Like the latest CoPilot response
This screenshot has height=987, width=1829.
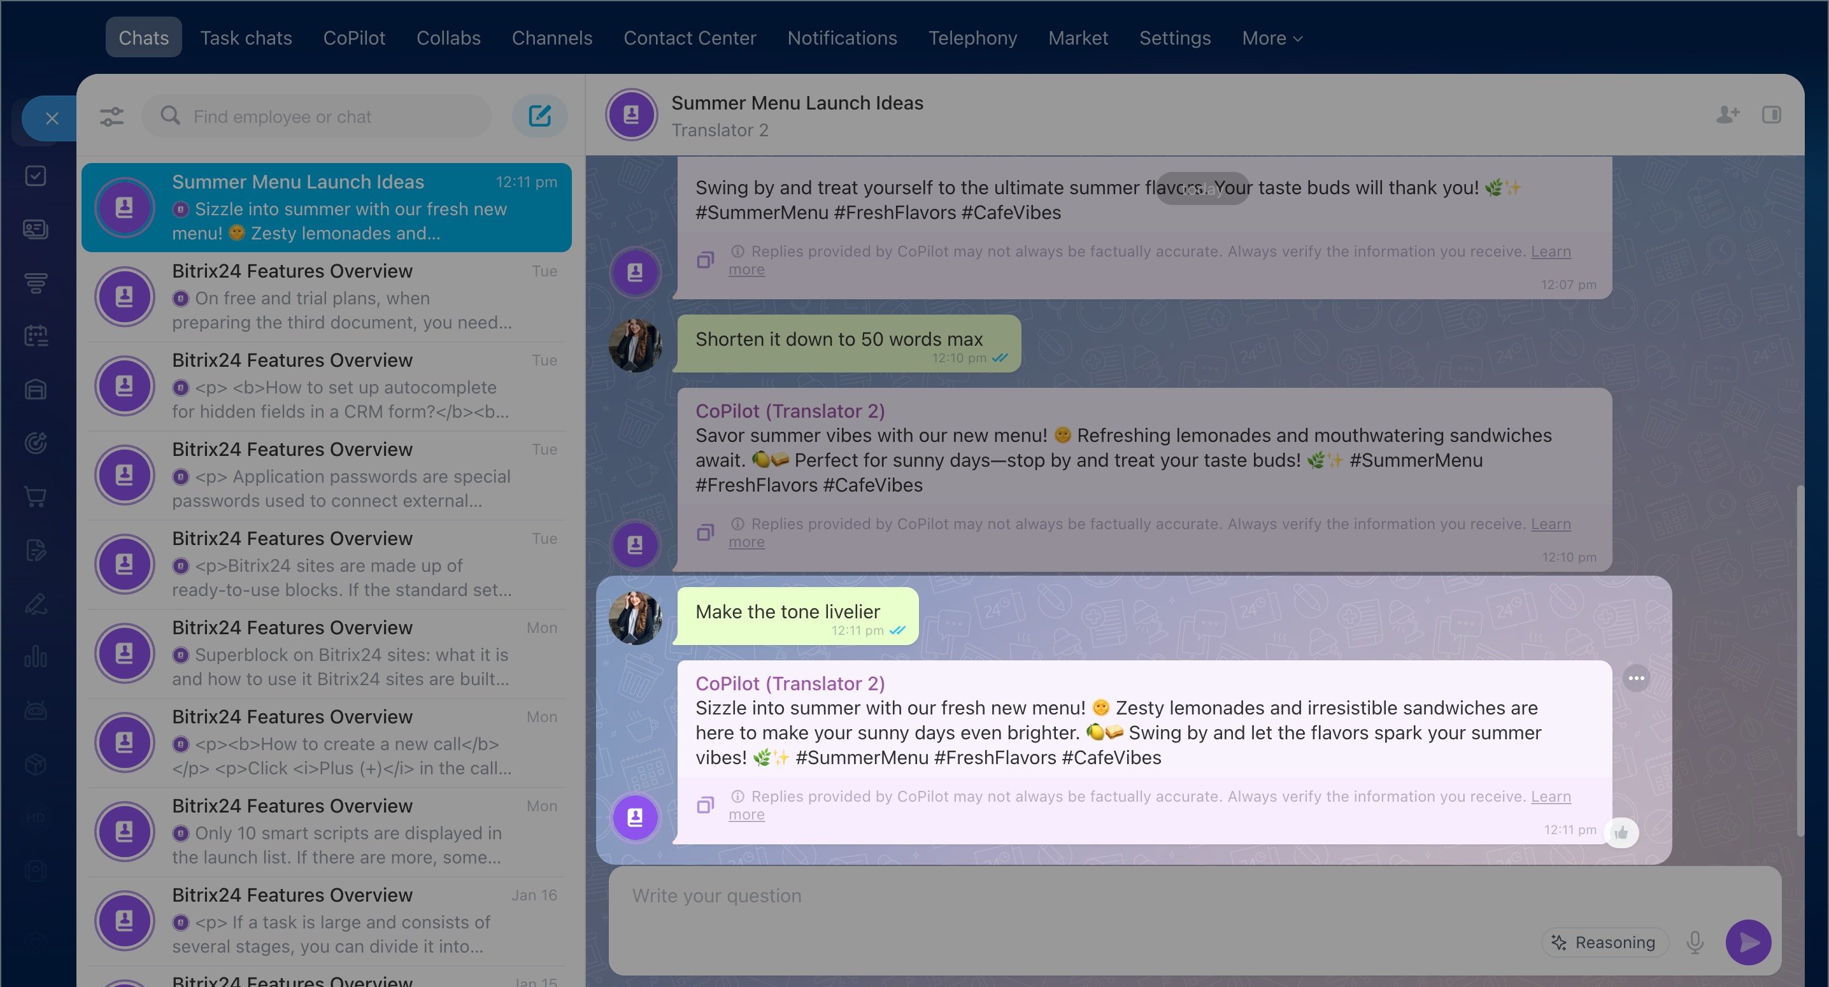(1621, 833)
